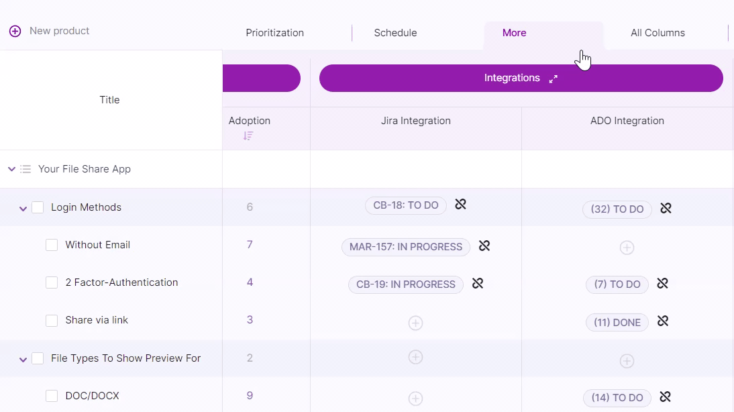Click the New product plus icon
The height and width of the screenshot is (412, 734).
coord(15,31)
